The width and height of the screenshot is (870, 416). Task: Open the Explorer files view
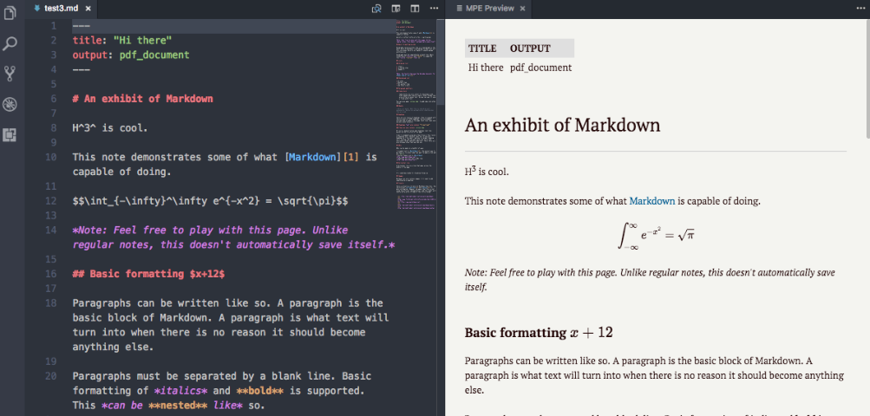(10, 12)
